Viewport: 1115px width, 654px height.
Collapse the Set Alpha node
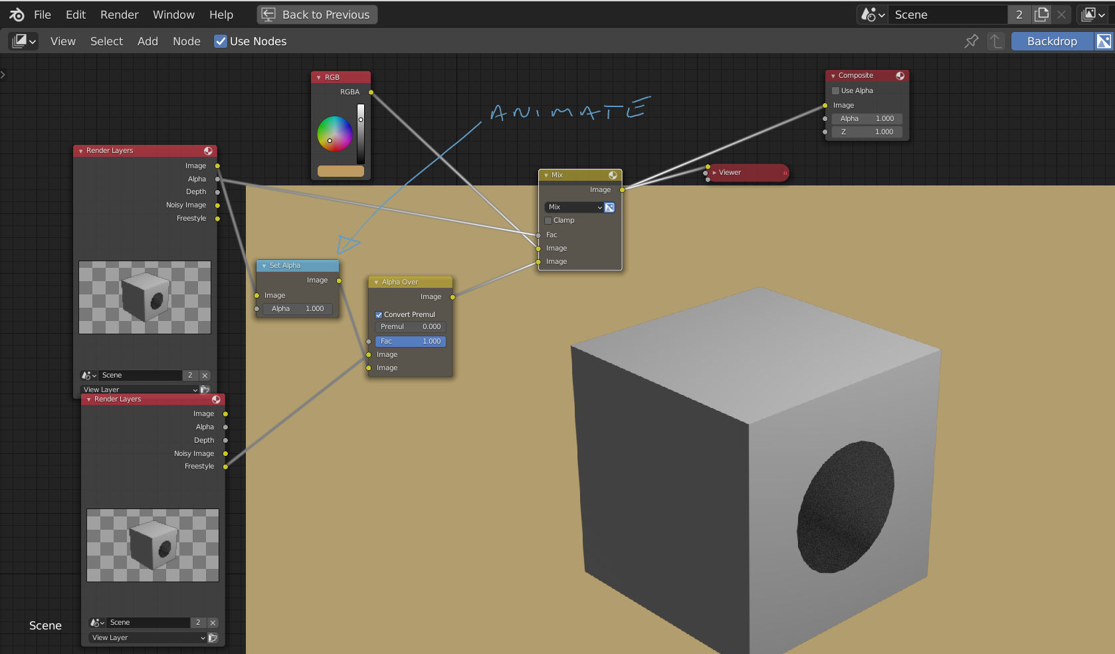tap(264, 266)
